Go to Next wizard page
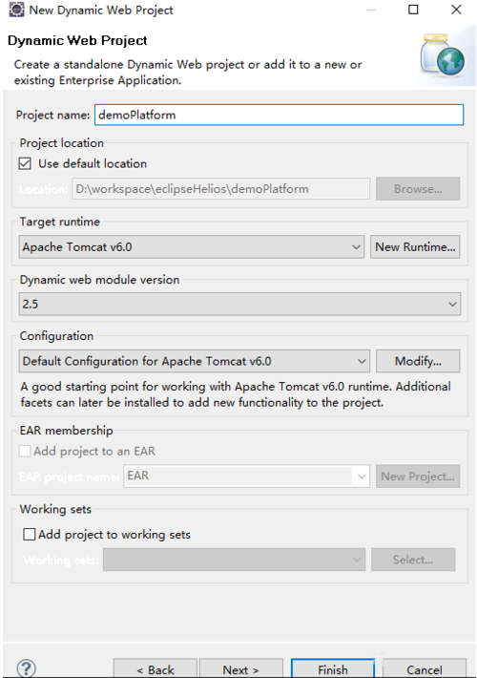Viewport: 477px width, 678px height. coord(241,668)
